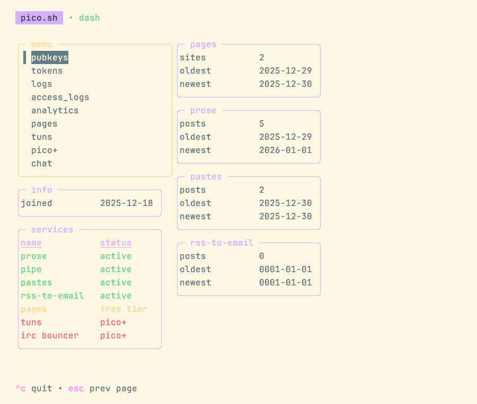Screen dimensions: 477x404
Task: Select tokens in the menu
Action: [47, 70]
